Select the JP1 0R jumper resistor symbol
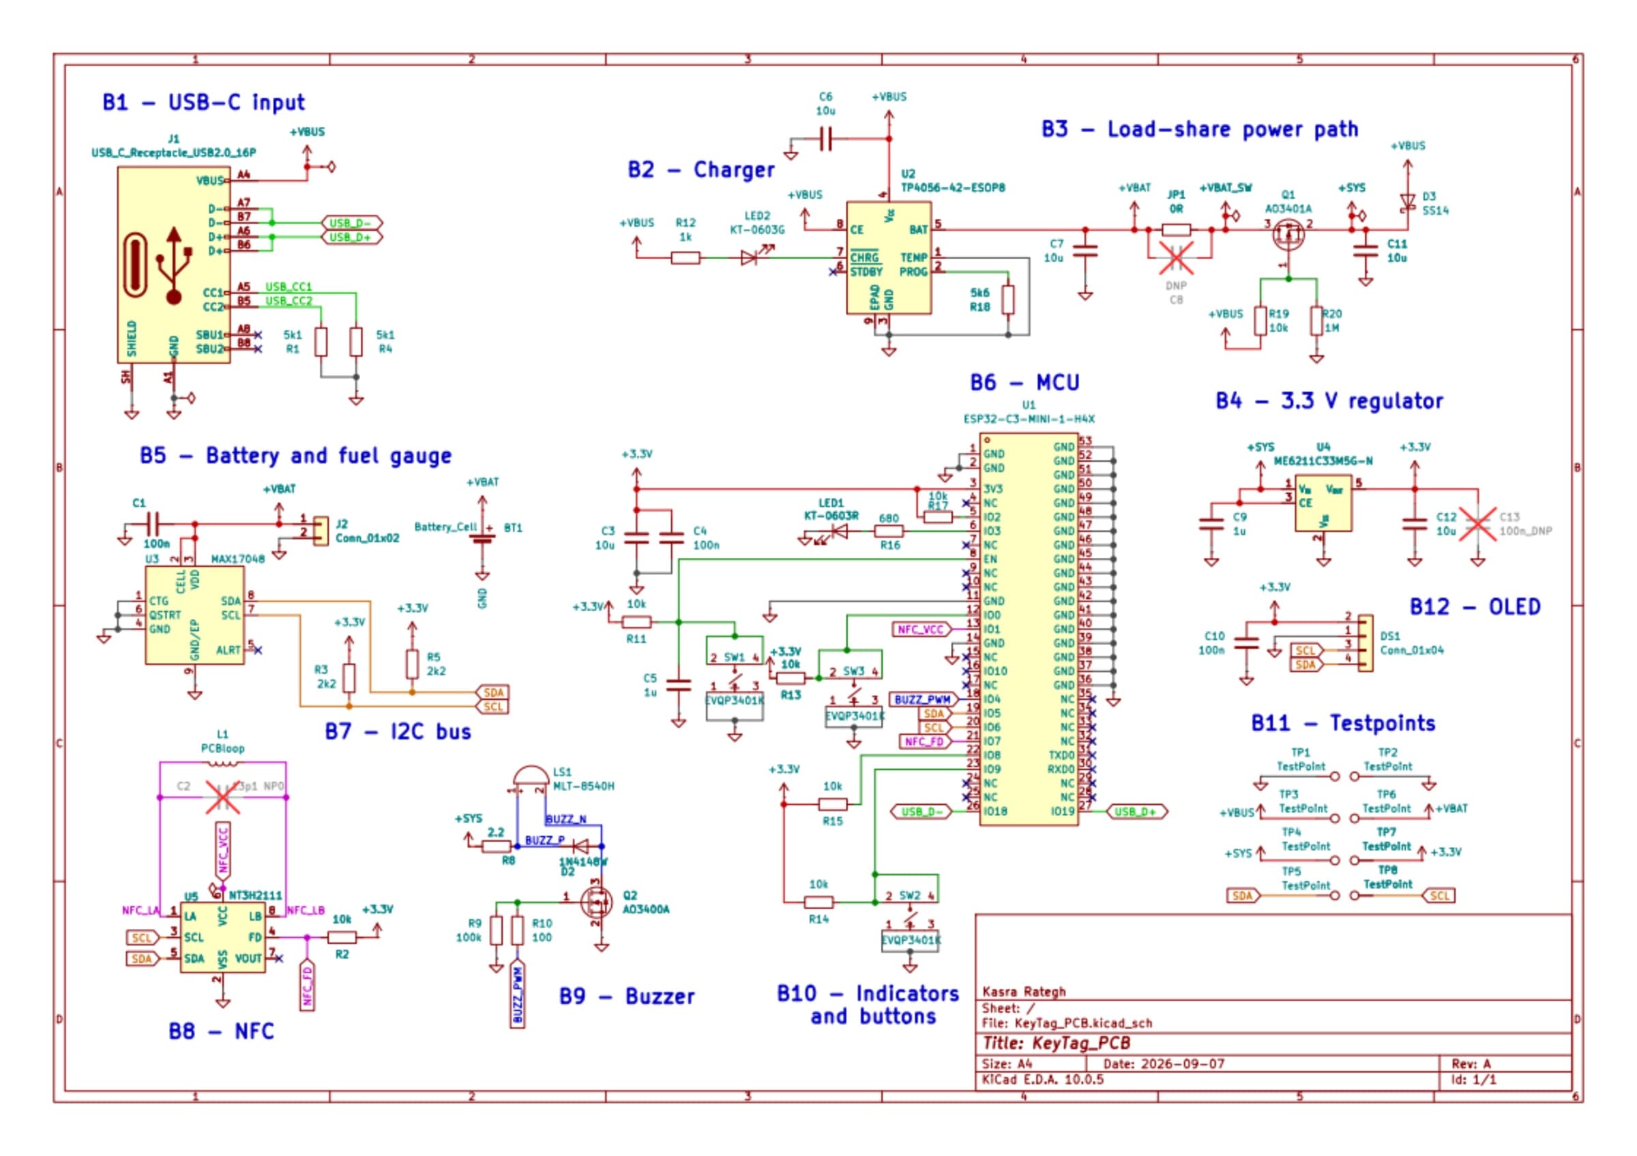 [1176, 229]
